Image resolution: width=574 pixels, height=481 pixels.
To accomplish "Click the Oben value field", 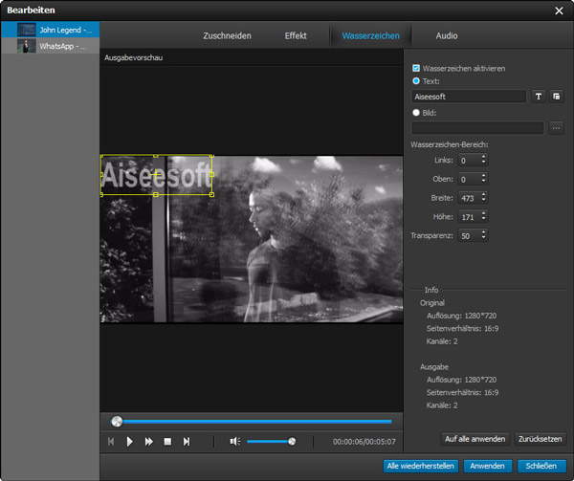I will pos(470,179).
